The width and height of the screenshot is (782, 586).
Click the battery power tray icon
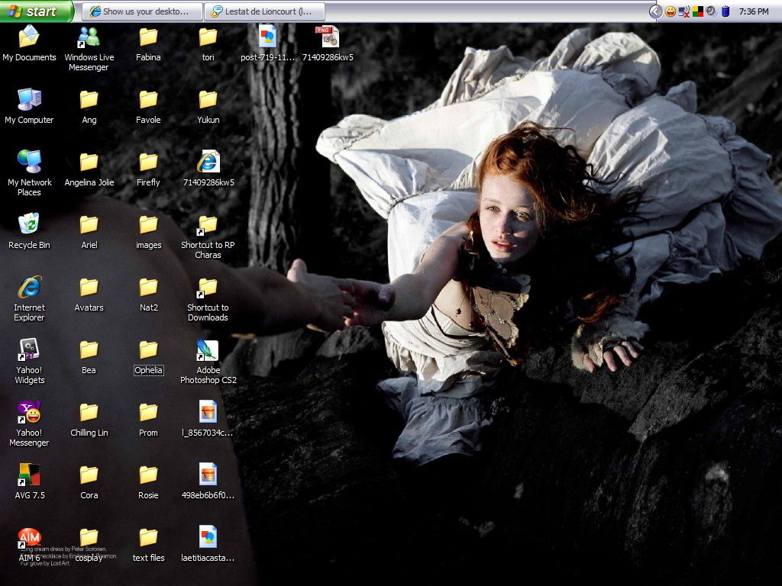[x=725, y=11]
